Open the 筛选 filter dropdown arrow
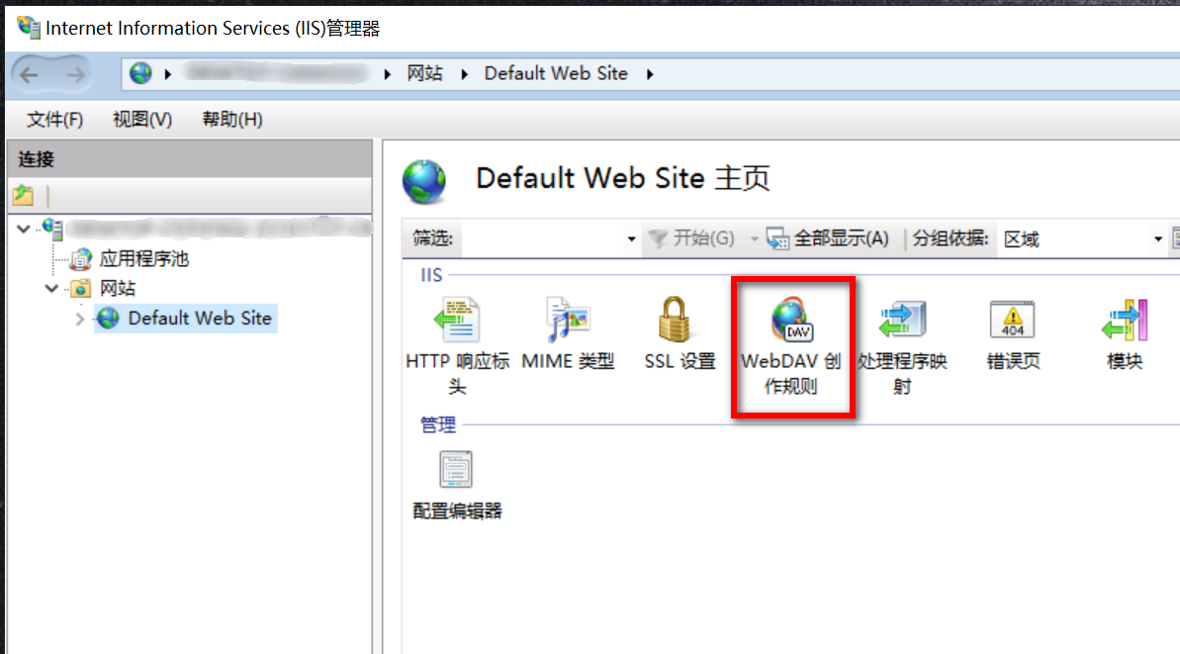 [631, 239]
